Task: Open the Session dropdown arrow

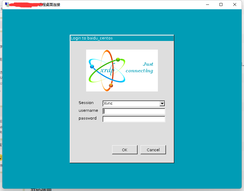Action: pos(162,103)
